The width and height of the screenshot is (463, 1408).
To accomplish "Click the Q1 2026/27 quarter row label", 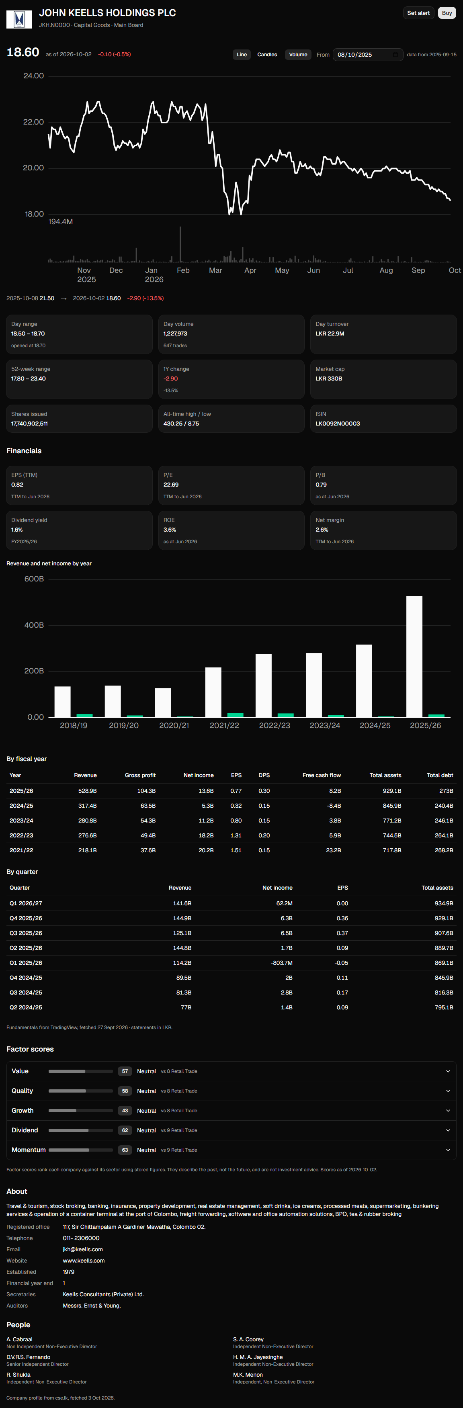I will pos(26,903).
